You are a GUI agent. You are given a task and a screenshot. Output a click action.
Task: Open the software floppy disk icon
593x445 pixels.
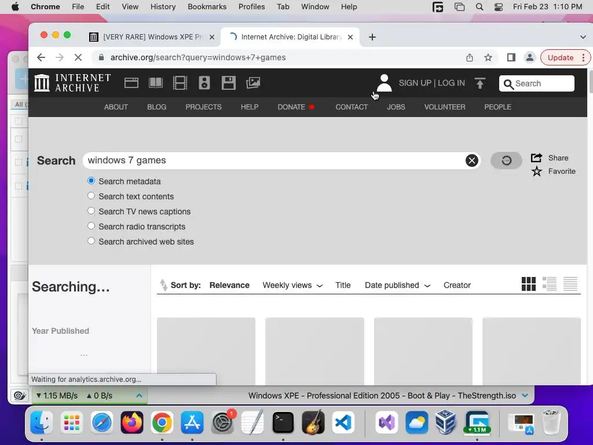(x=228, y=83)
